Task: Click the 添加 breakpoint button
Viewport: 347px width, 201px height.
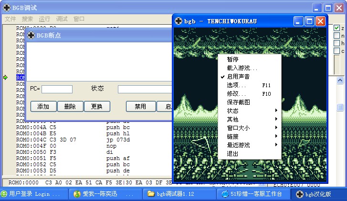Action: coord(43,107)
